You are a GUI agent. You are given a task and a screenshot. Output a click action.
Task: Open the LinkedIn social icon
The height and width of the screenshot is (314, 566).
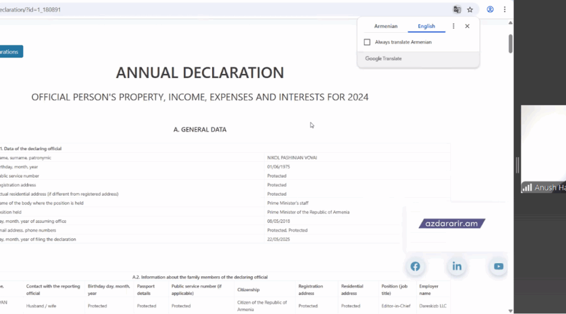tap(456, 267)
